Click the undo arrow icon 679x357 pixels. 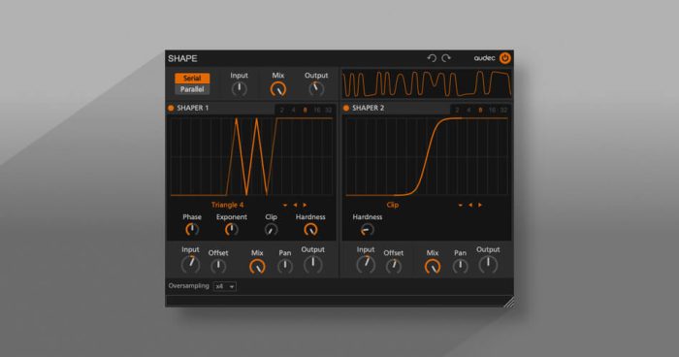click(x=432, y=58)
